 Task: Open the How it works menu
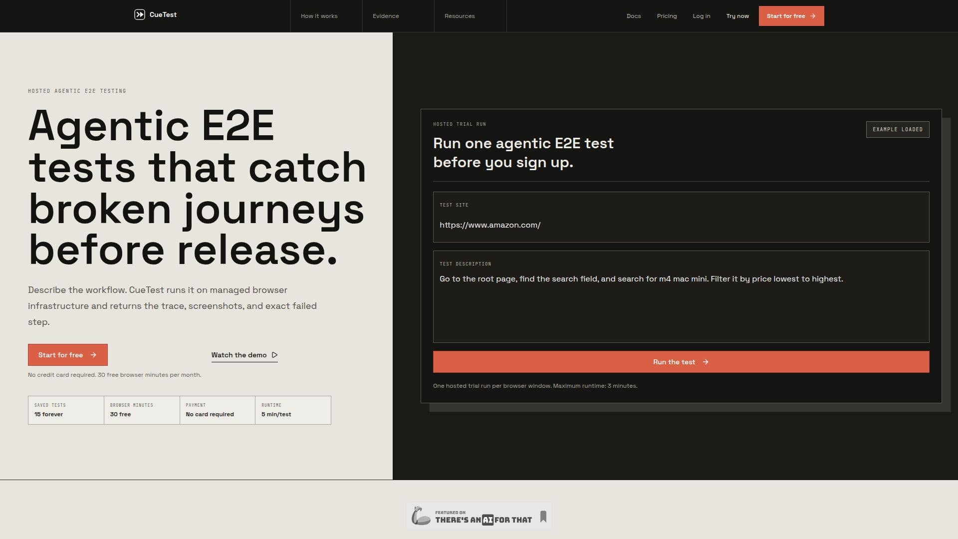click(x=326, y=16)
